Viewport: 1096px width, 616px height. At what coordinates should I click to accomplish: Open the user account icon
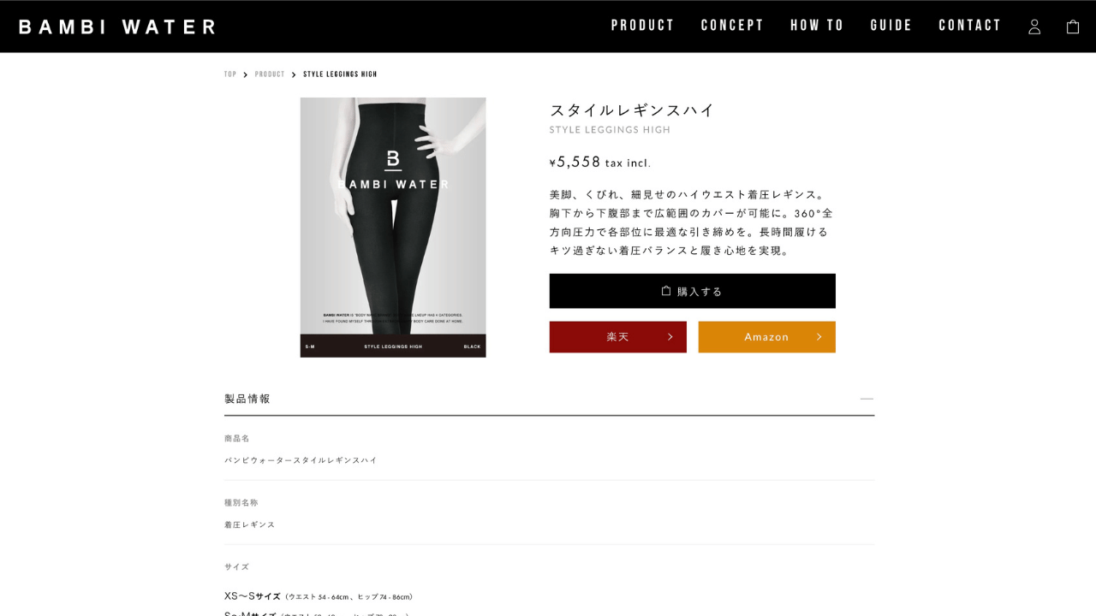click(x=1034, y=27)
